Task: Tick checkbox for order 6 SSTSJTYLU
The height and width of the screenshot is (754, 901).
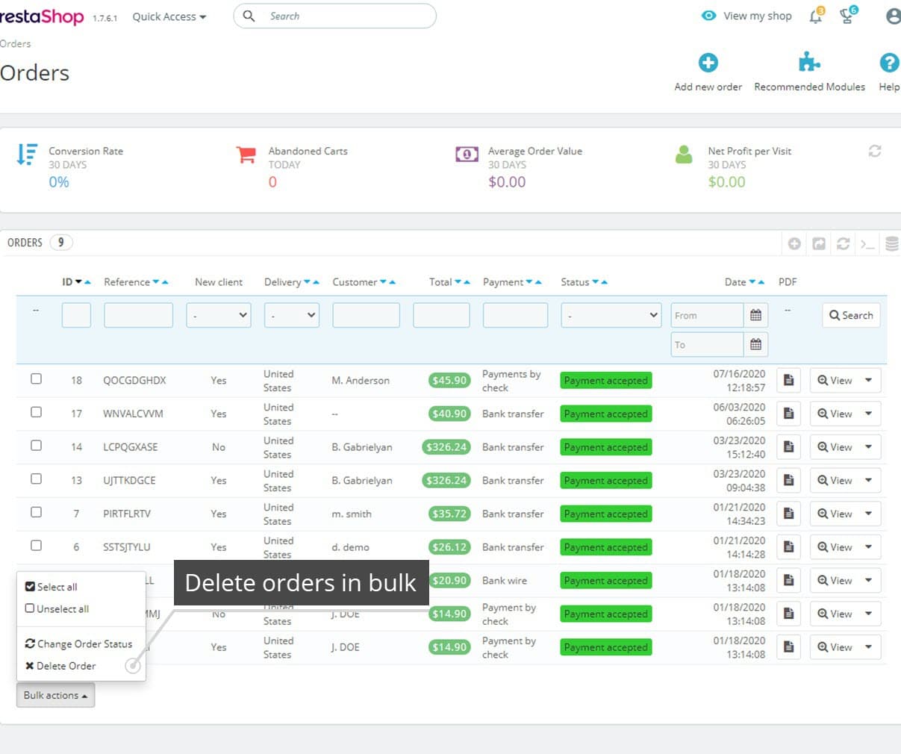Action: point(36,546)
